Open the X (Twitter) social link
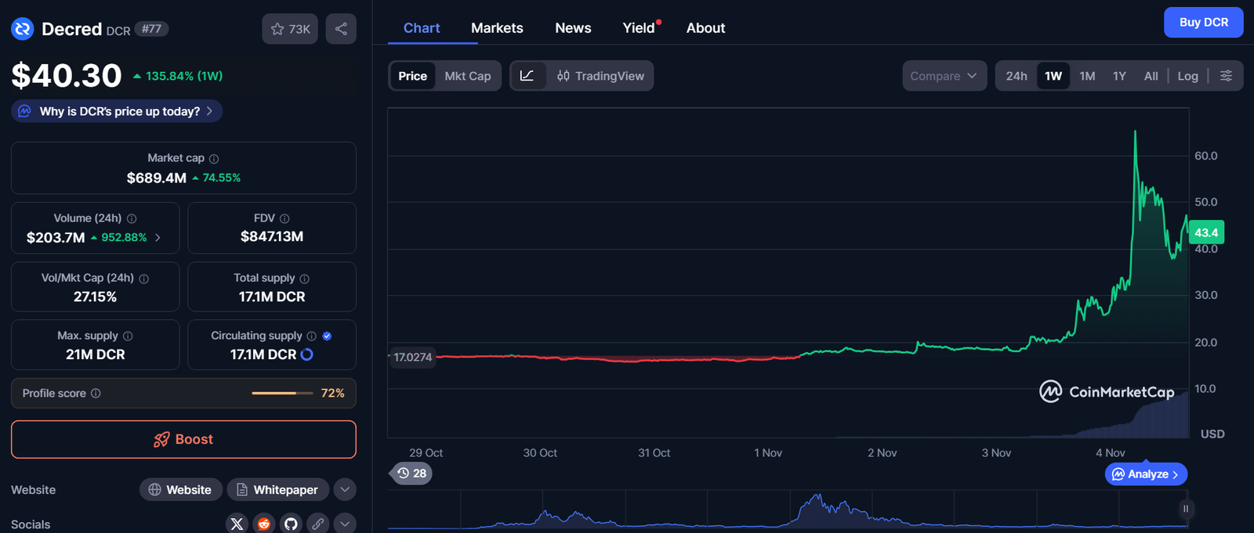 pyautogui.click(x=237, y=524)
